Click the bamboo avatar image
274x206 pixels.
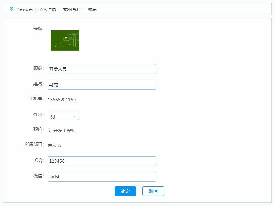point(65,41)
